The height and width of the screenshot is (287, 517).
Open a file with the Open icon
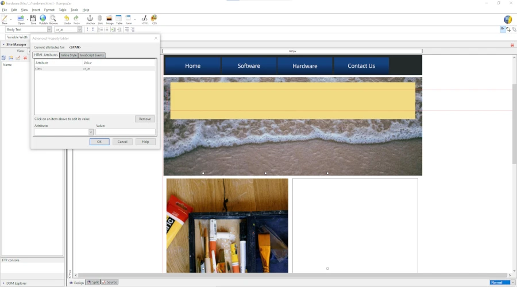[x=21, y=18]
